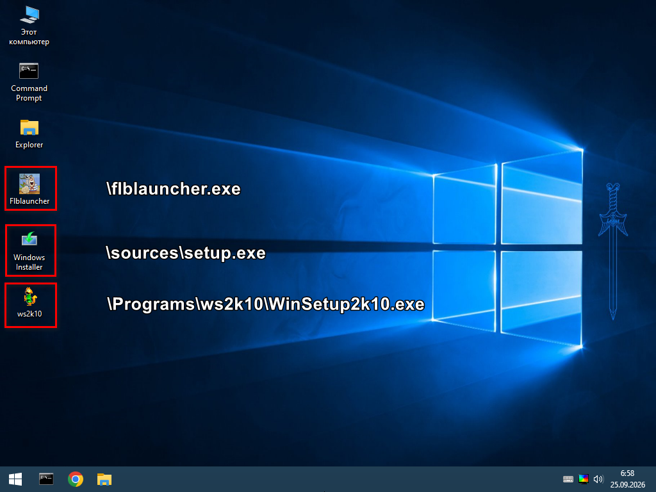Select the Flblauncher desktop icon
Viewport: 656px width, 492px height.
(x=29, y=189)
